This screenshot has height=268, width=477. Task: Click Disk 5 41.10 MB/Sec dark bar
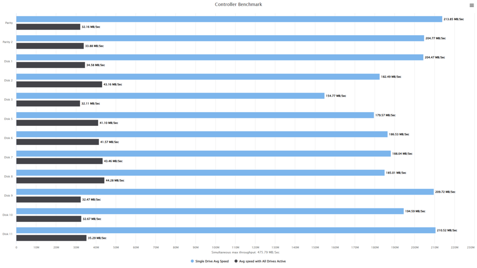(57, 123)
